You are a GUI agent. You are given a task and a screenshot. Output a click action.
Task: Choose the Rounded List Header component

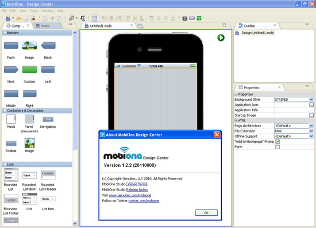(x=48, y=175)
